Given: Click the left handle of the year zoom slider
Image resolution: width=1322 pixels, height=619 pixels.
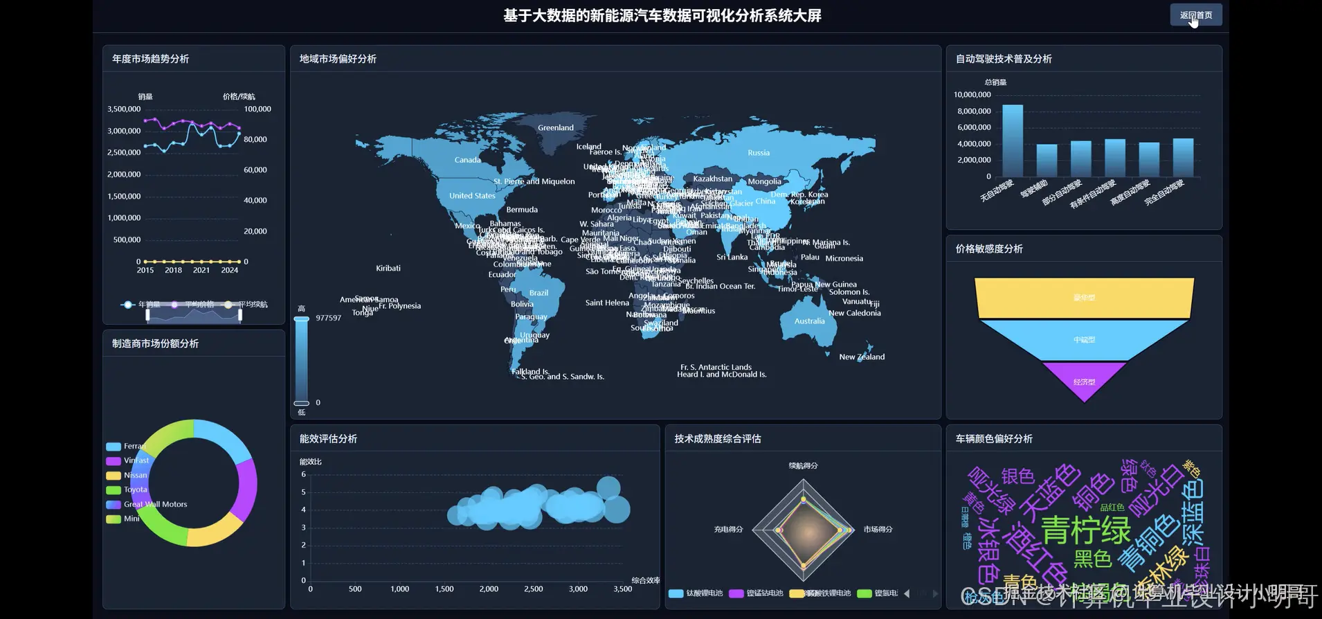Looking at the screenshot, I should (147, 316).
